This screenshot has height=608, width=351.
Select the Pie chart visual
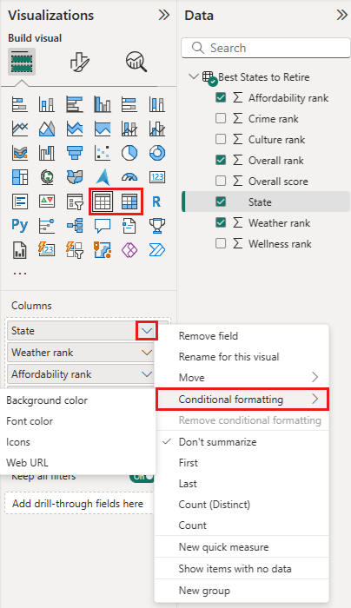click(x=129, y=153)
